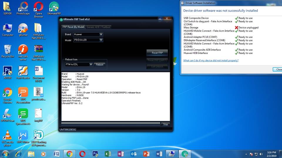The image size is (282, 158).
Task: Click the Stop button beside progress bar
Action: 165,124
